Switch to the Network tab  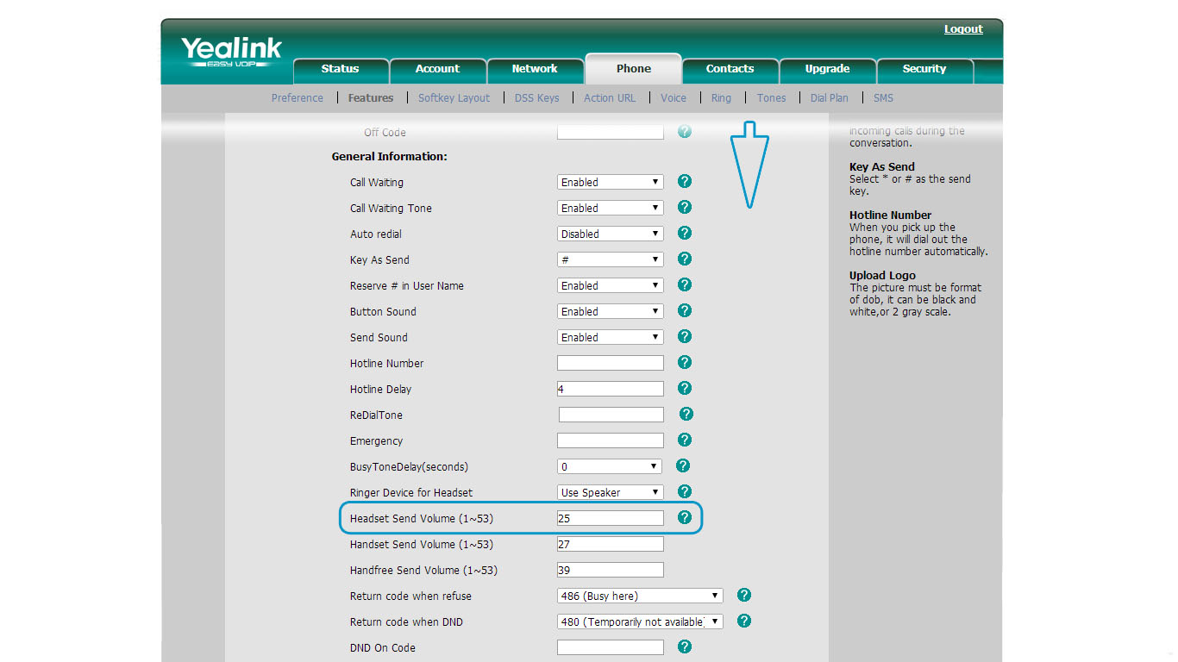(x=535, y=69)
